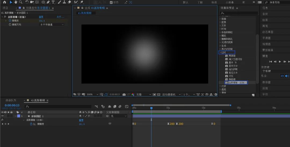Viewport: 290px width, 147px height.
Task: Collapse the 过时 effects category
Action: click(220, 52)
